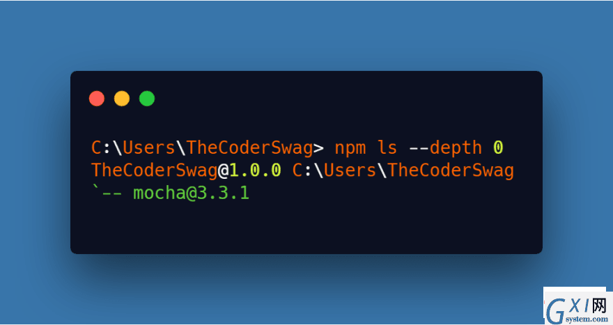Click the 1.0.0 version number
This screenshot has height=325, width=613.
pyautogui.click(x=255, y=171)
